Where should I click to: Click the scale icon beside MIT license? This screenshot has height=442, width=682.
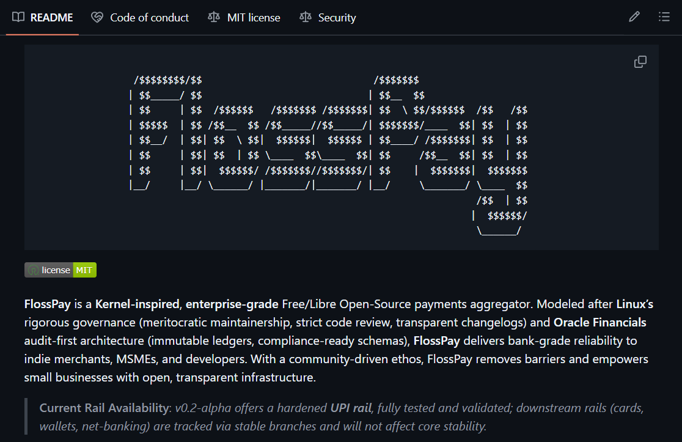coord(213,17)
